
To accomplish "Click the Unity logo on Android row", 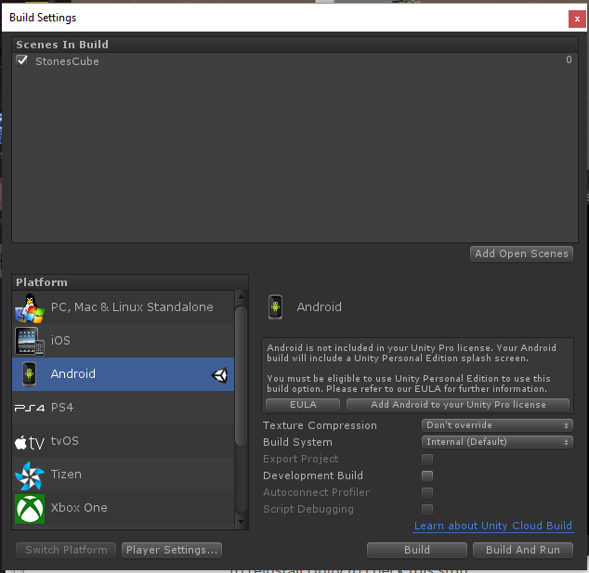I will click(219, 375).
